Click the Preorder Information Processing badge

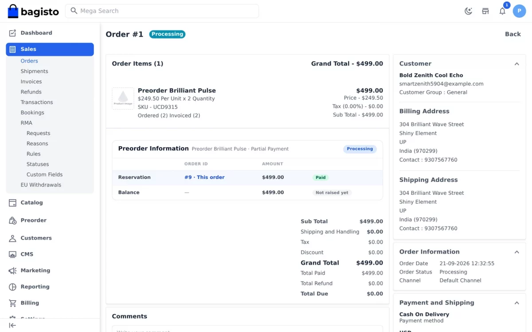[360, 149]
